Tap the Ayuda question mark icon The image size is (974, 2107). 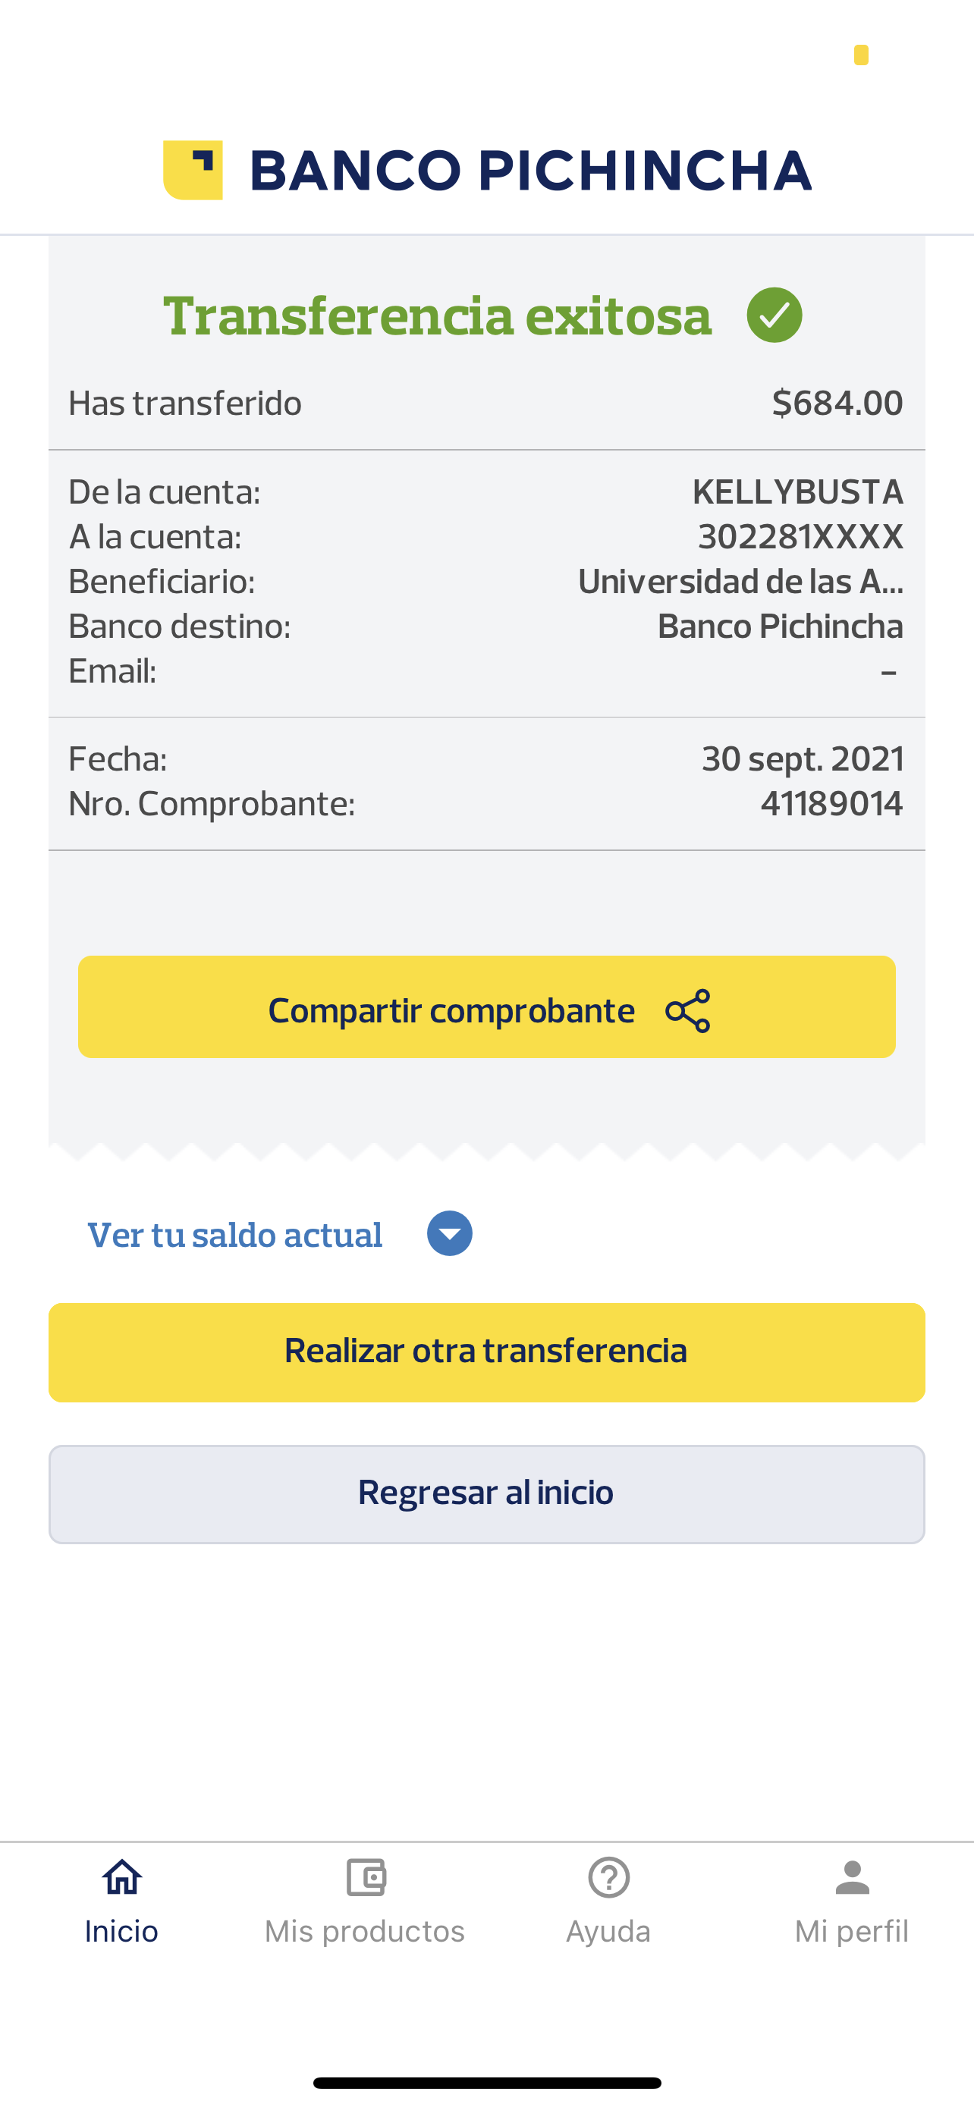[608, 1877]
